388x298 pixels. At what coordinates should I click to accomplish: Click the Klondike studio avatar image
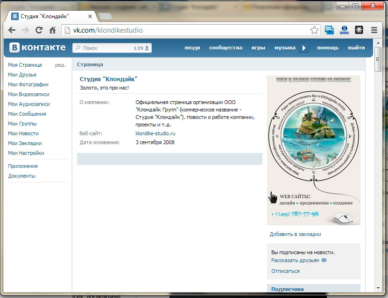pos(313,150)
